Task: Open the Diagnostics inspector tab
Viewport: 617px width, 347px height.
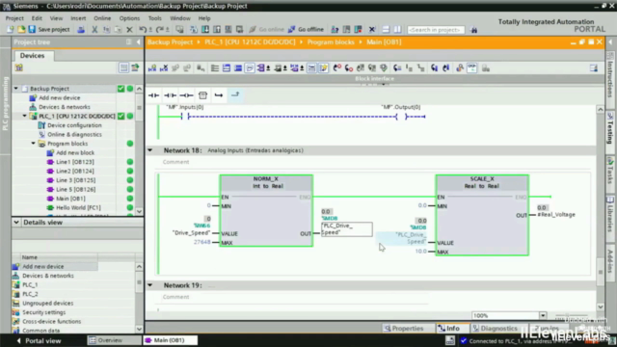Action: (x=495, y=328)
